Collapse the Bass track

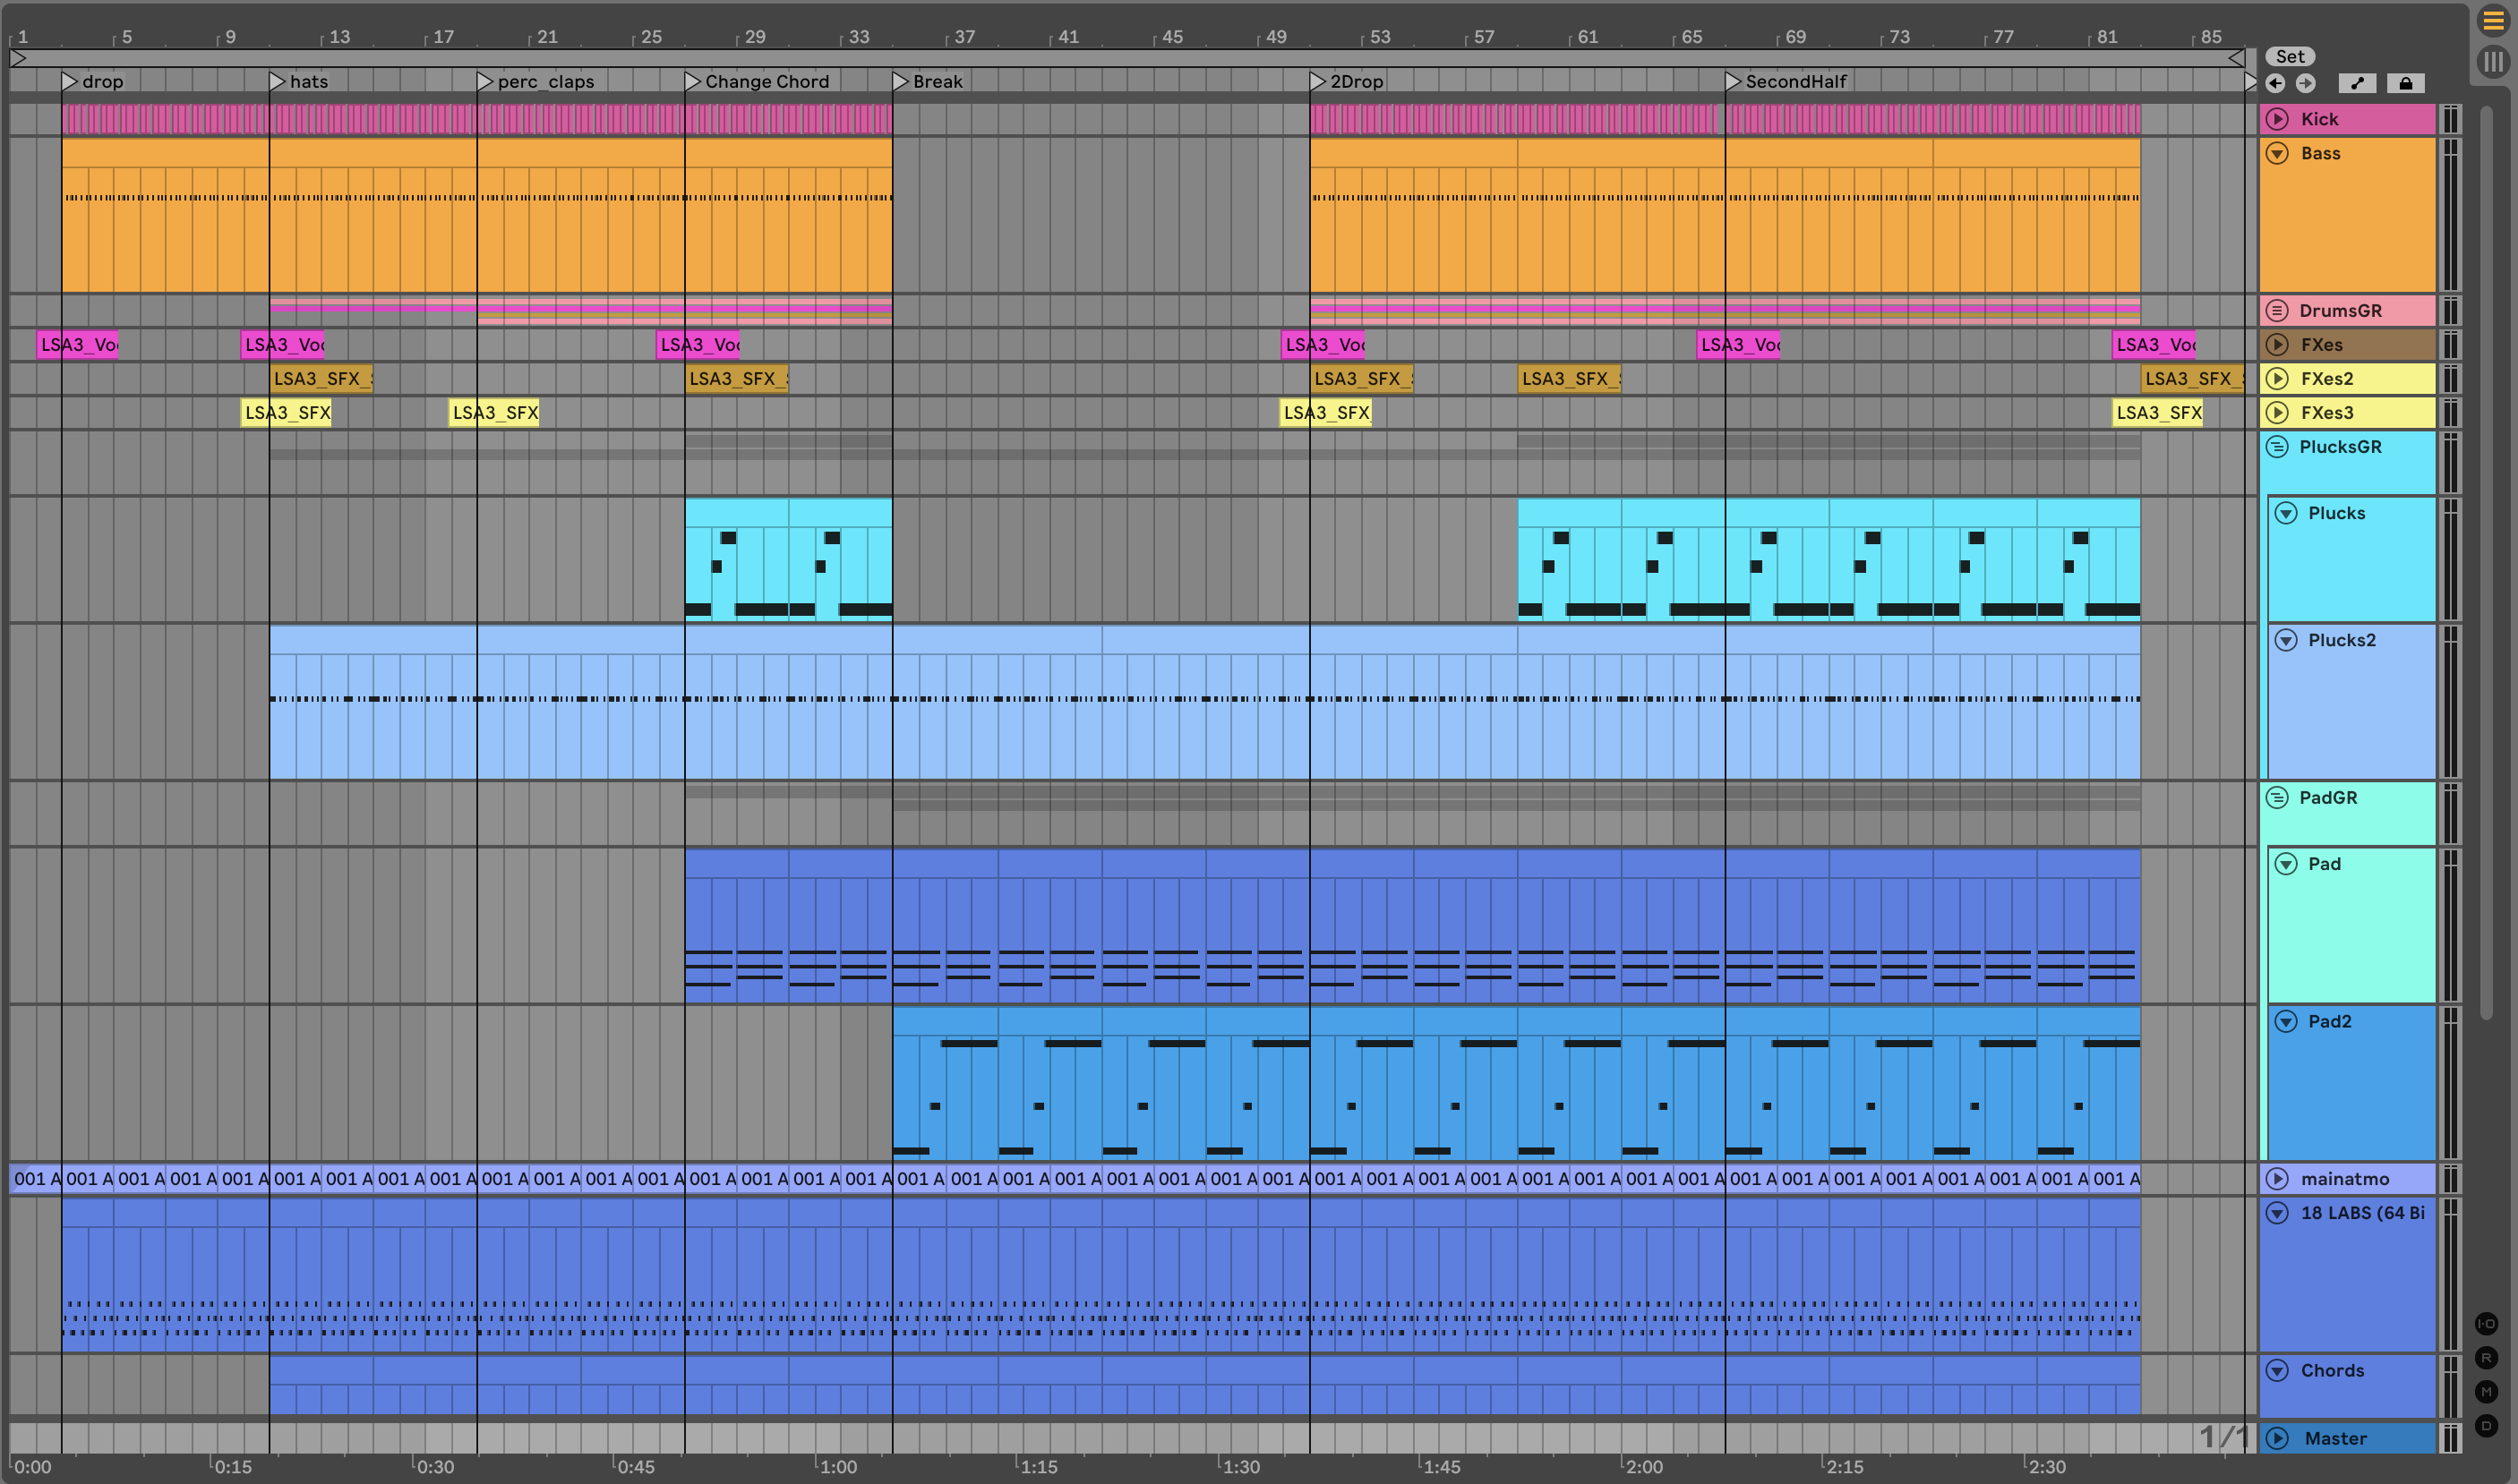[x=2277, y=153]
